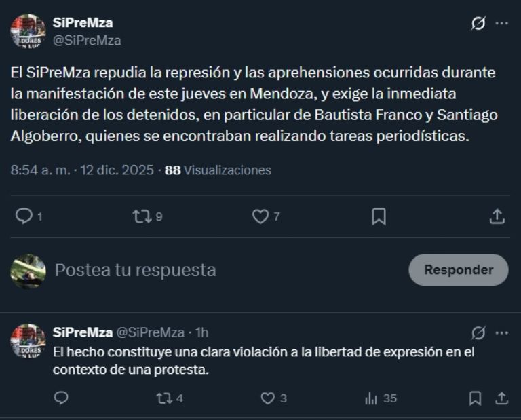Open Grok icon on the main post
The image size is (521, 420).
pos(478,24)
